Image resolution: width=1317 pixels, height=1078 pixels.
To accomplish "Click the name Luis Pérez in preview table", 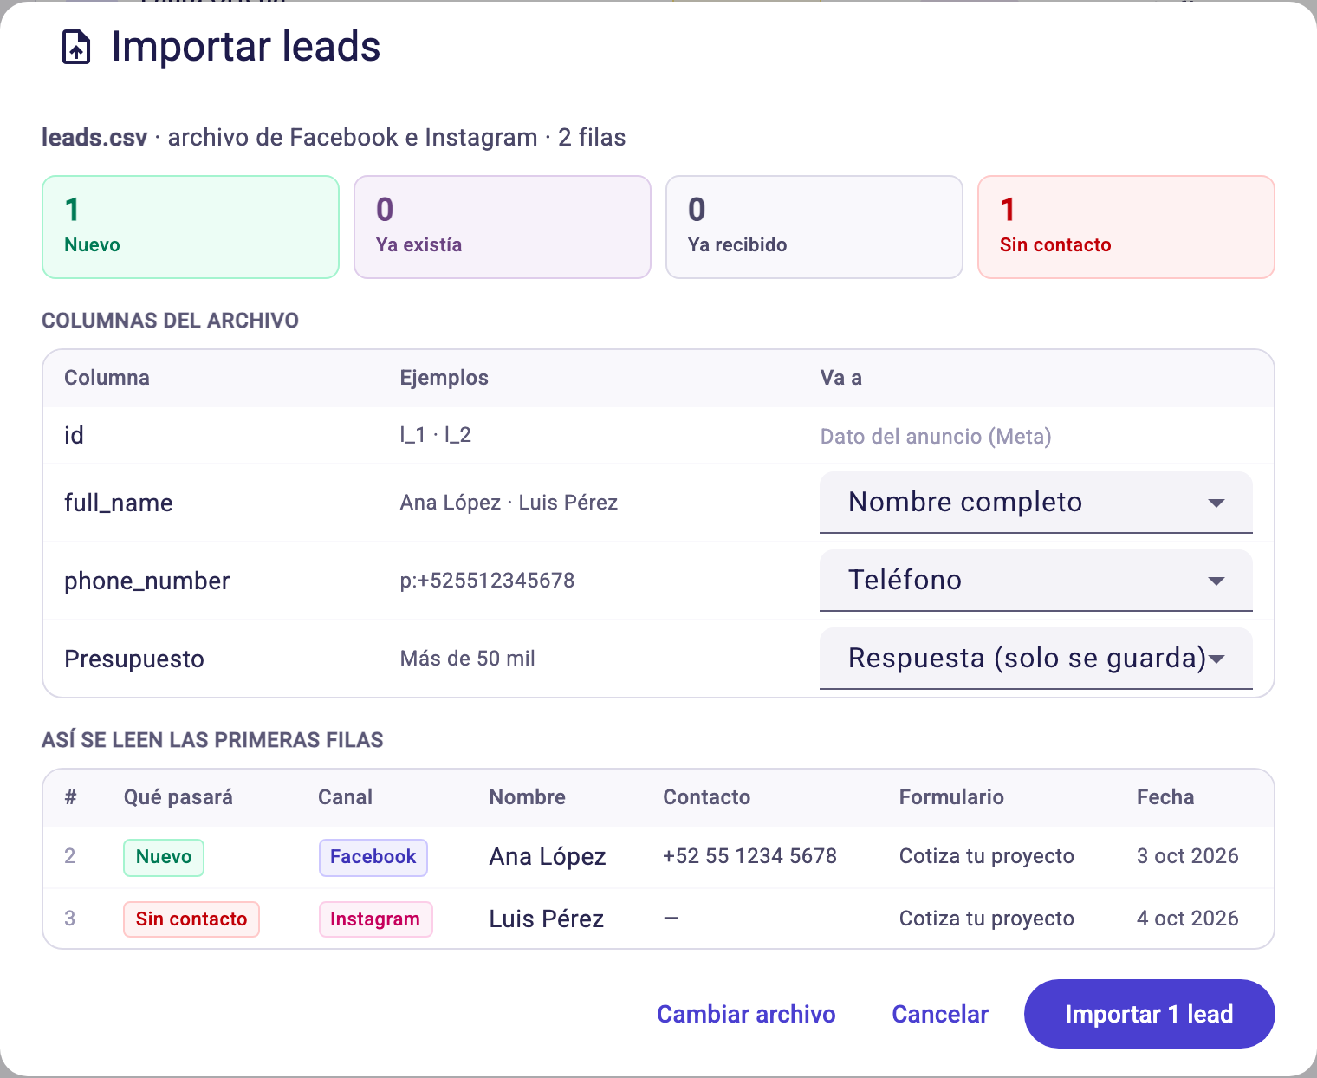I will pos(547,919).
